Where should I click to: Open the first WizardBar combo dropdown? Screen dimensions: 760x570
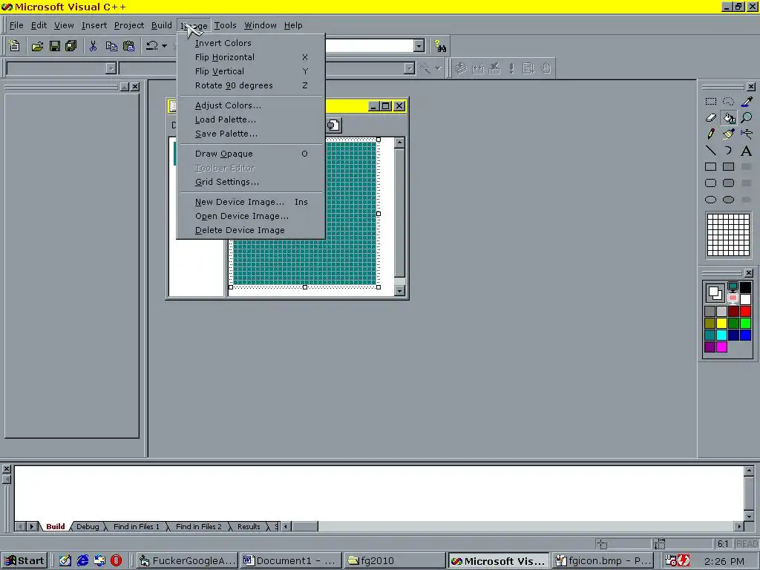coord(111,68)
